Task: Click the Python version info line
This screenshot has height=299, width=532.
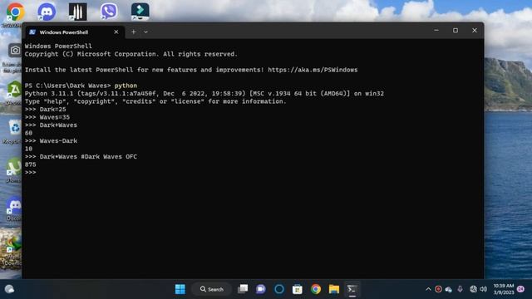Action: [x=204, y=93]
